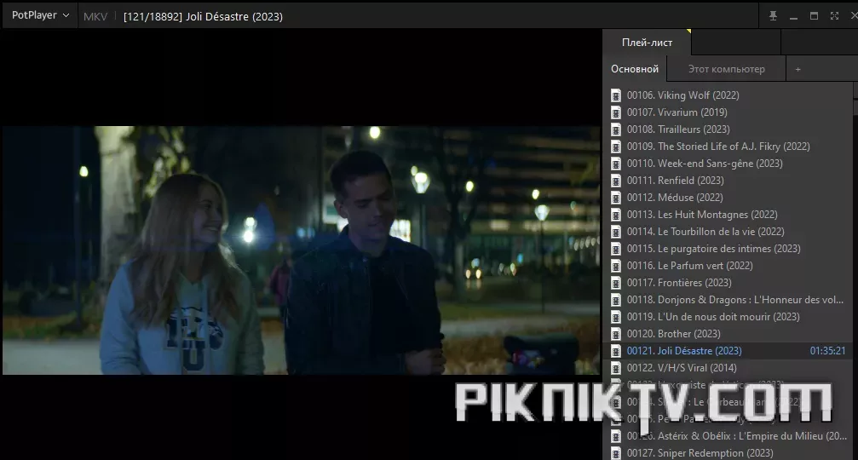Click the file icon beside Sniper Redemption
Viewport: 858px width, 460px height.
click(x=615, y=453)
